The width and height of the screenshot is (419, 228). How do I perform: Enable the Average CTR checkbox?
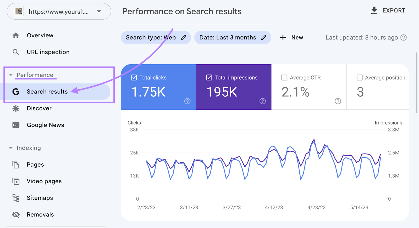pyautogui.click(x=284, y=78)
